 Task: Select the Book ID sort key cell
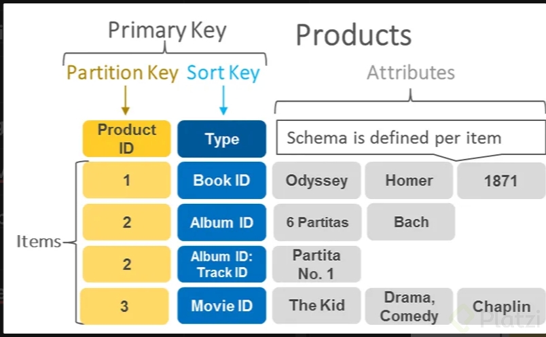tap(221, 180)
